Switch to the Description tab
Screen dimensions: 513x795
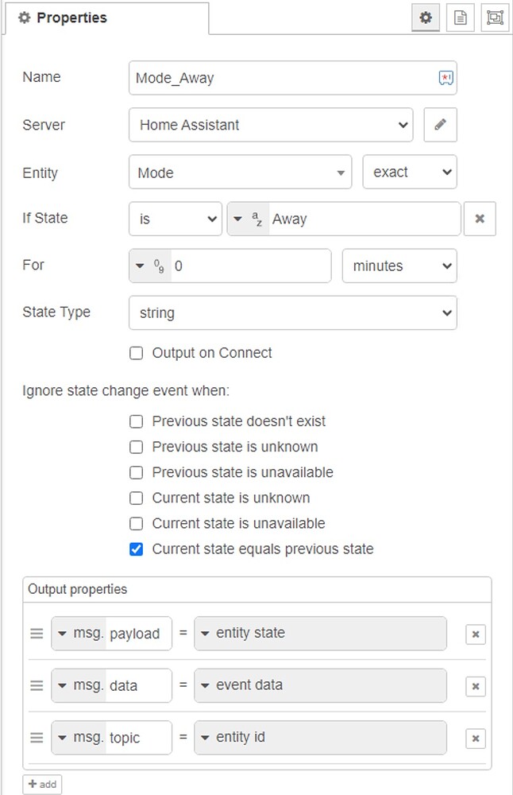tap(461, 17)
